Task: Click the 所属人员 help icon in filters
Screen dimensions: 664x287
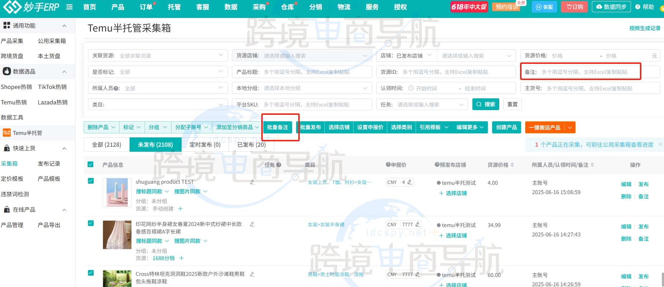Action: point(116,88)
